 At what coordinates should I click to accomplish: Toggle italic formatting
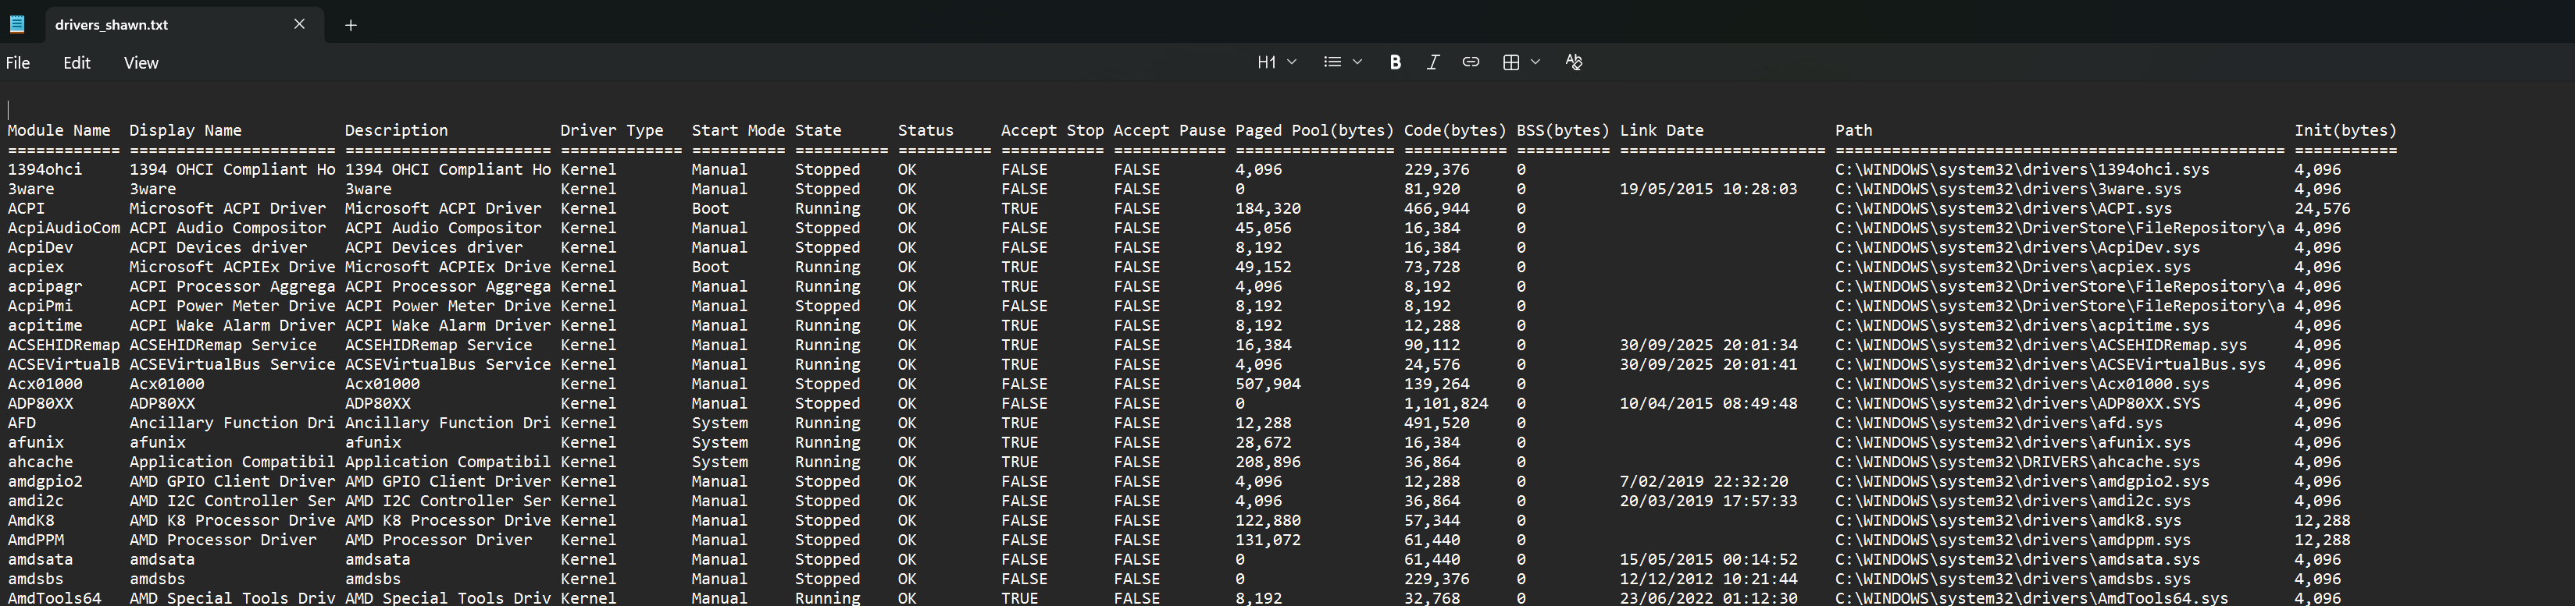1432,62
